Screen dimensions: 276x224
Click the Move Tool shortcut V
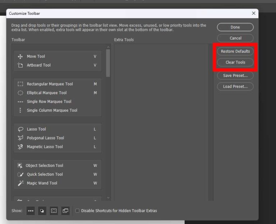point(95,56)
